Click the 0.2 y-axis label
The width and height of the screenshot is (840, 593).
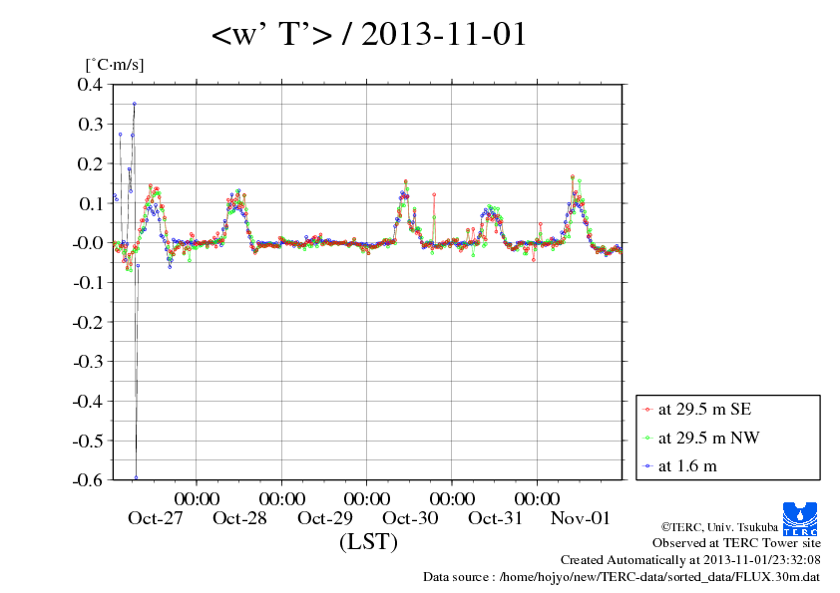90,163
